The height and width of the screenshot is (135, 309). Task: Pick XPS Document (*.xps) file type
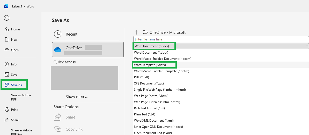[221, 83]
